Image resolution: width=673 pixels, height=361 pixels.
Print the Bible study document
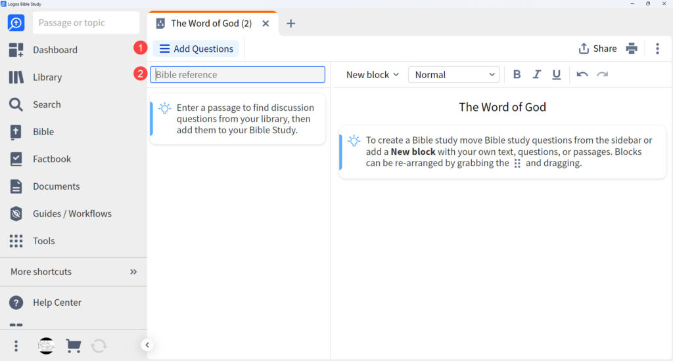click(632, 49)
